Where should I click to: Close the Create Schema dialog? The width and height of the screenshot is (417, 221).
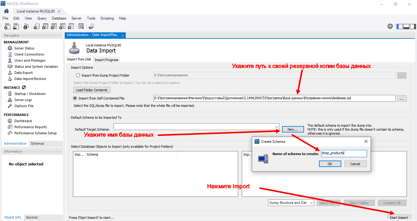(366, 141)
